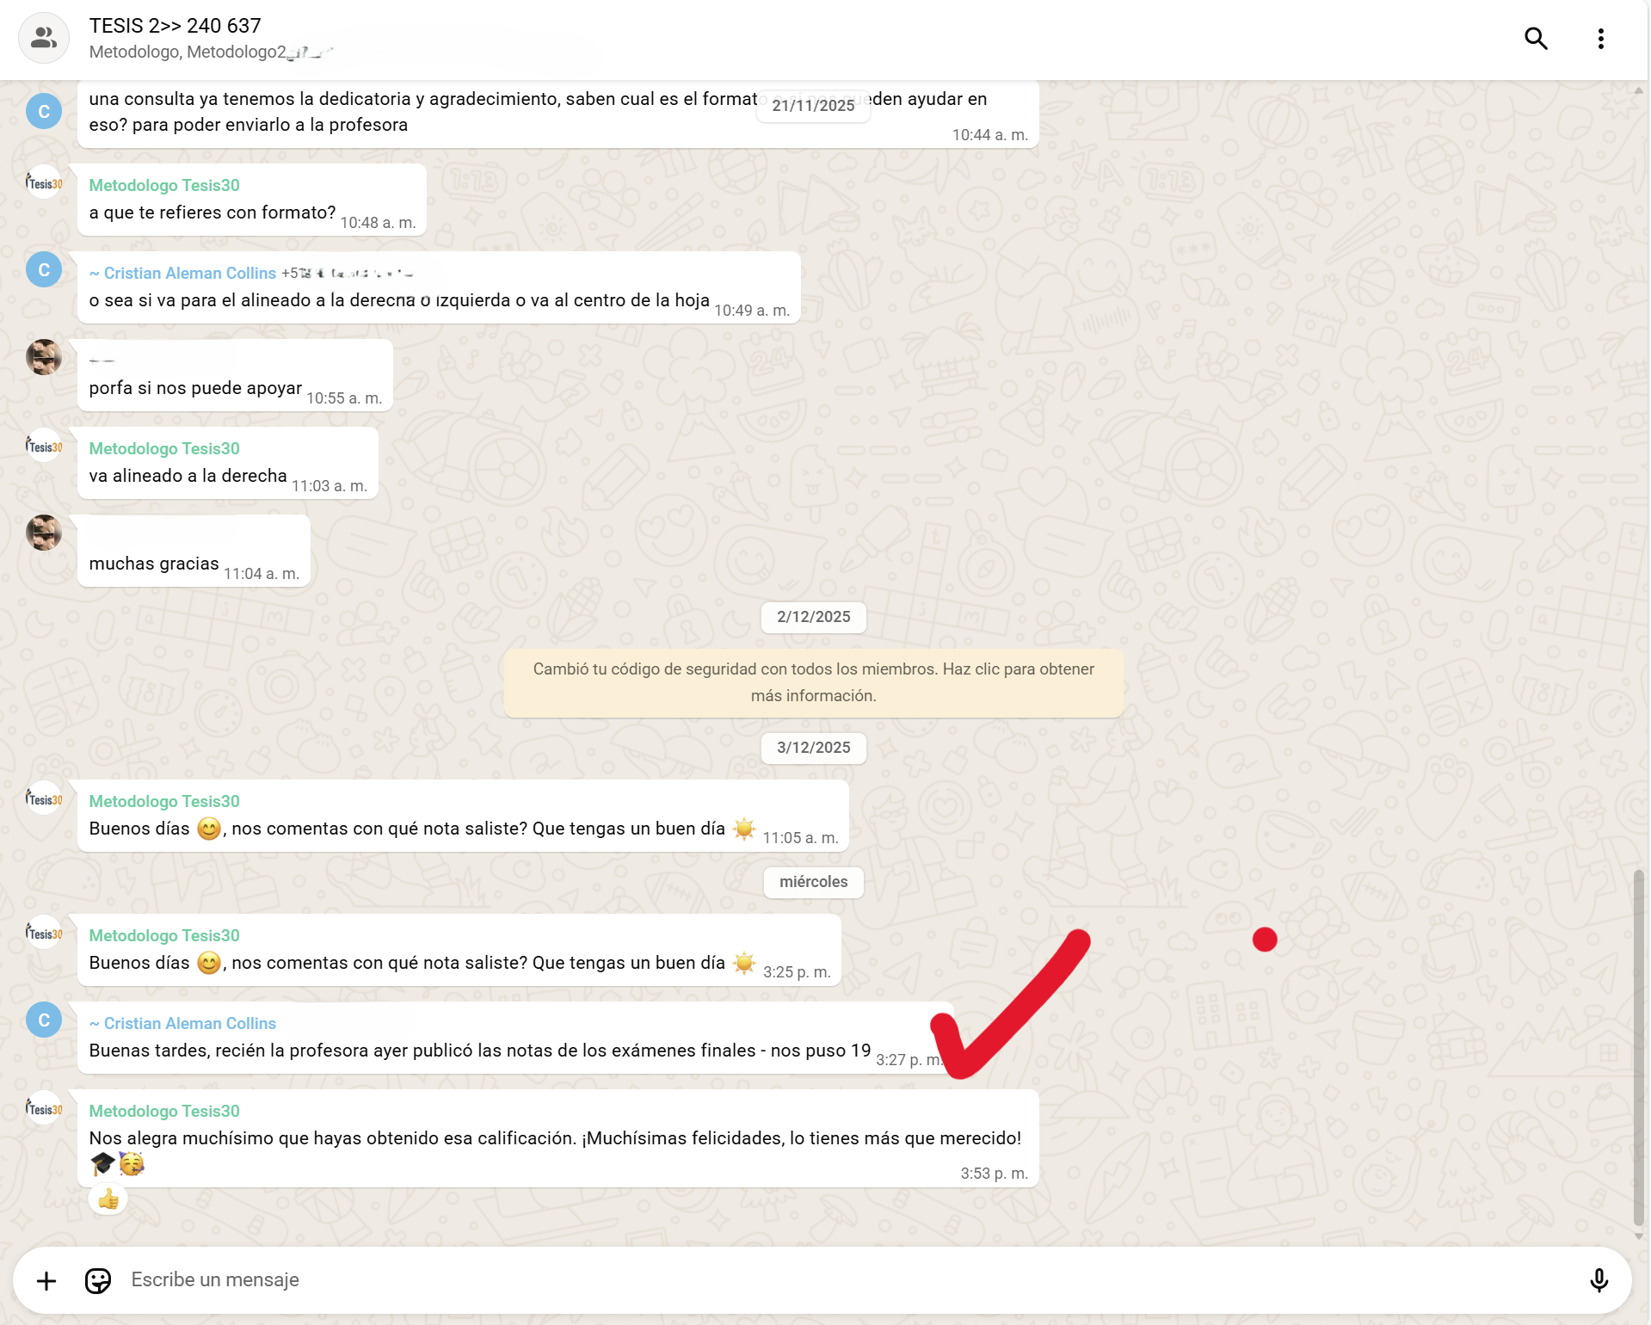Viewport: 1651px width, 1325px height.
Task: Click the 10:44 a. m. timestamp
Action: coord(989,135)
